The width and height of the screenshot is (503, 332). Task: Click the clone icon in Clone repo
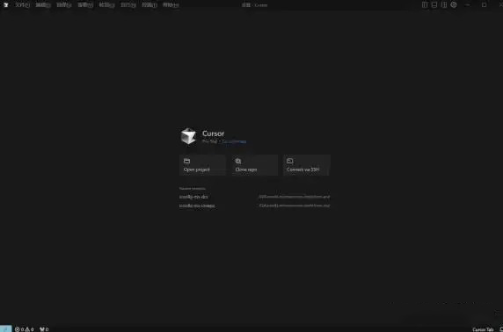(x=238, y=161)
